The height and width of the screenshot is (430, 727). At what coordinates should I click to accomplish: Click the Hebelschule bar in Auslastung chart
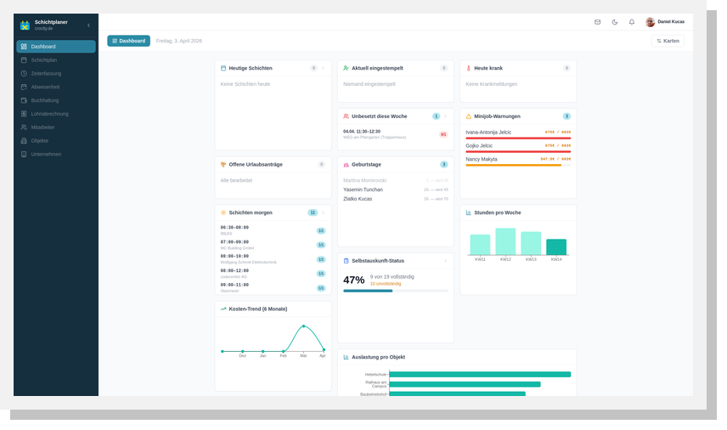[480, 374]
